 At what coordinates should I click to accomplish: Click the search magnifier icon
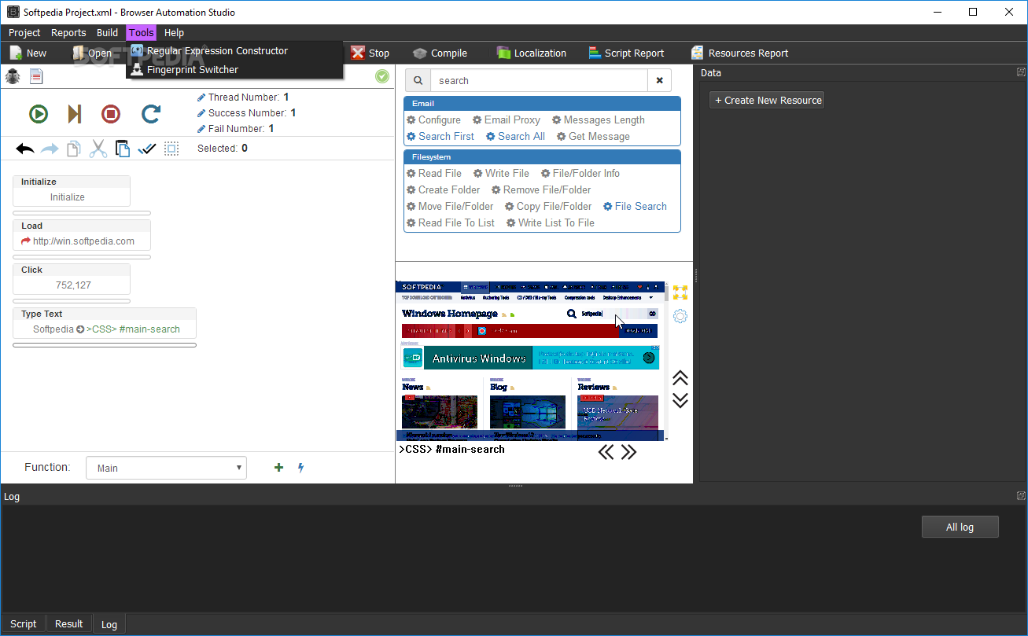coord(418,80)
